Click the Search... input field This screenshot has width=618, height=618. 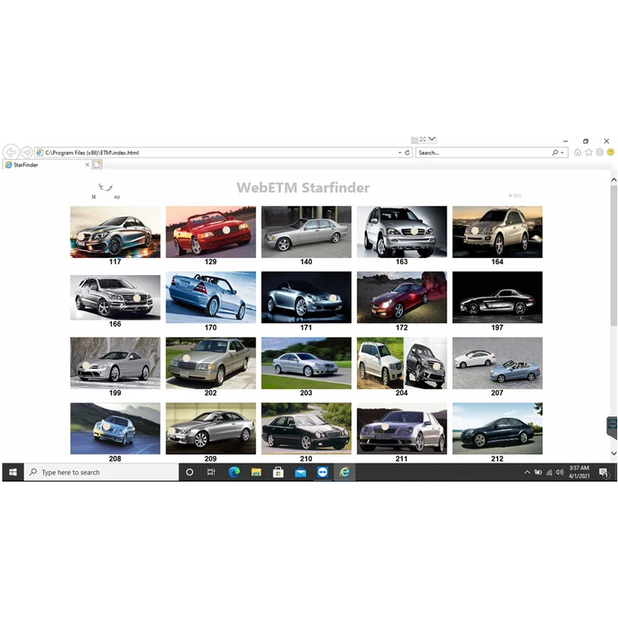click(x=484, y=152)
